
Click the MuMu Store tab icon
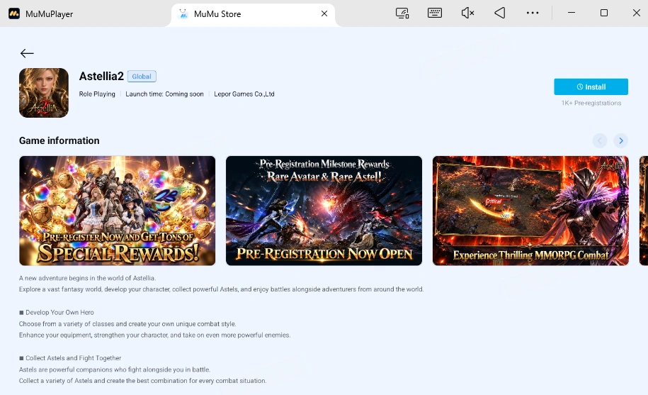pos(183,14)
